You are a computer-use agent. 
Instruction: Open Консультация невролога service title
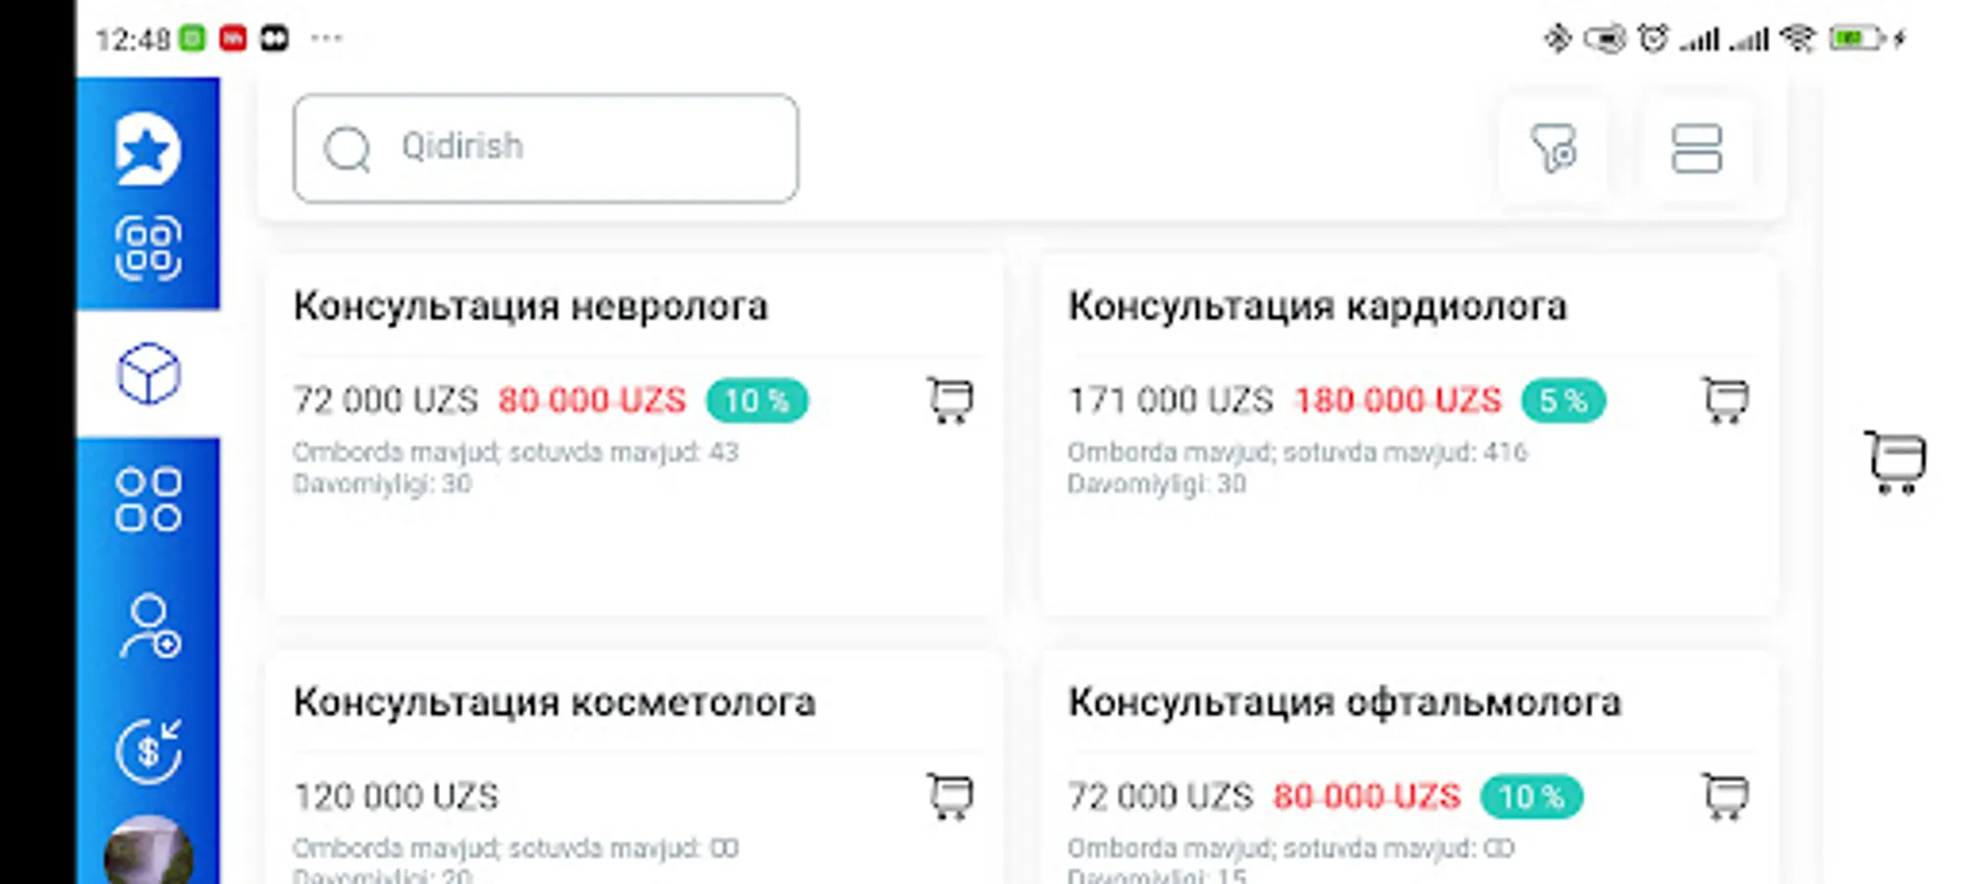pyautogui.click(x=530, y=306)
